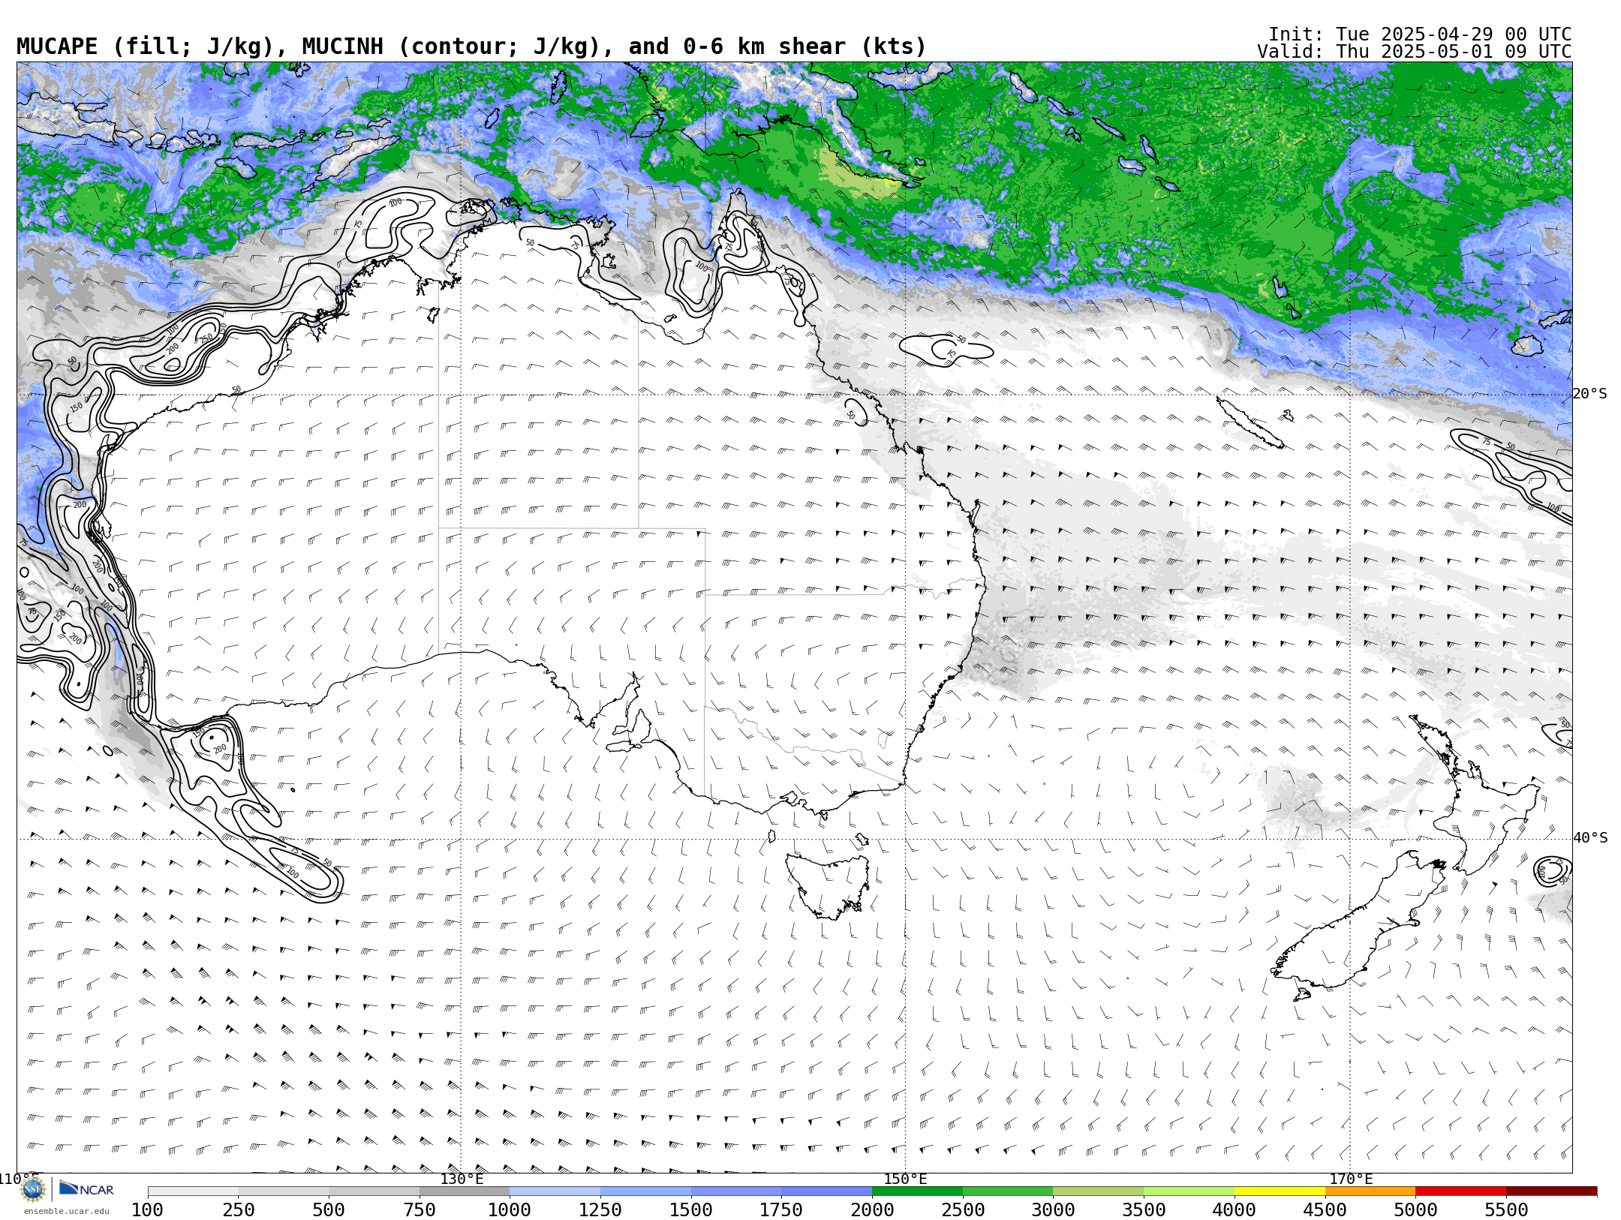Pick the lightest gray 100-250 colorbar swatch
Image resolution: width=1621 pixels, height=1220 pixels.
point(193,1191)
